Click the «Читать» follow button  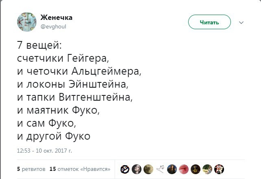pyautogui.click(x=209, y=22)
